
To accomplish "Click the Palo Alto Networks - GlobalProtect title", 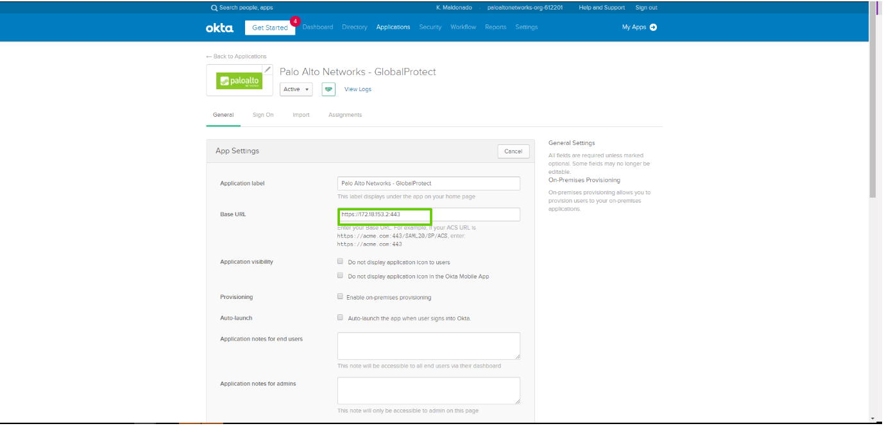I will 358,72.
